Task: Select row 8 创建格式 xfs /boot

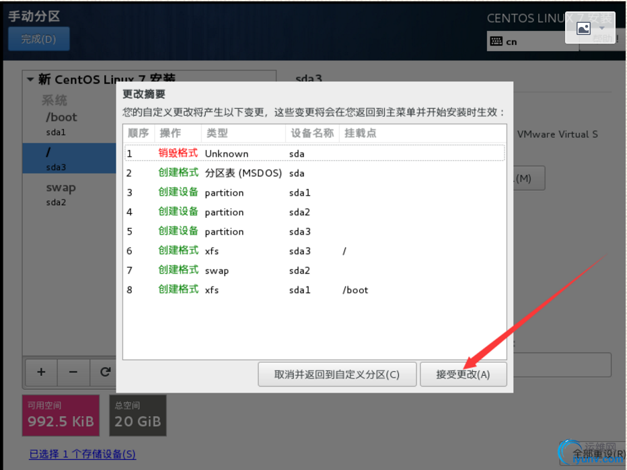Action: [315, 290]
